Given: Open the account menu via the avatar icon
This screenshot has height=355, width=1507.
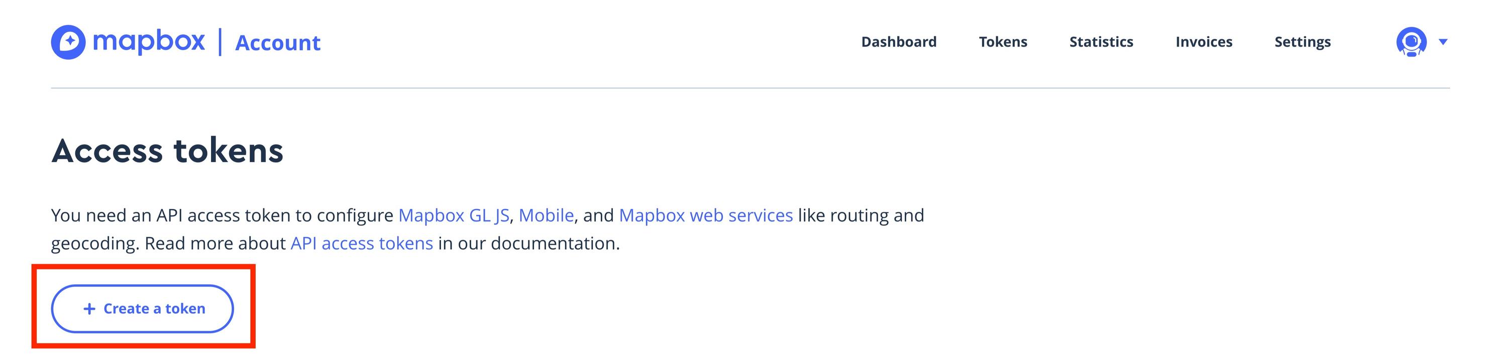Looking at the screenshot, I should point(1412,42).
